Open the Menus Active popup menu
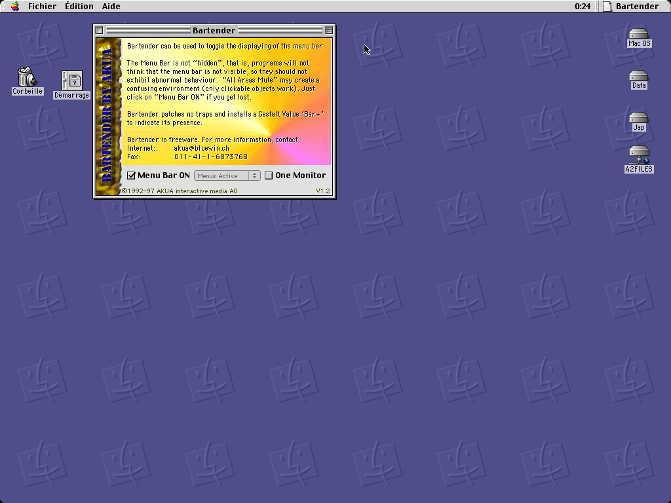The width and height of the screenshot is (671, 503). point(227,176)
